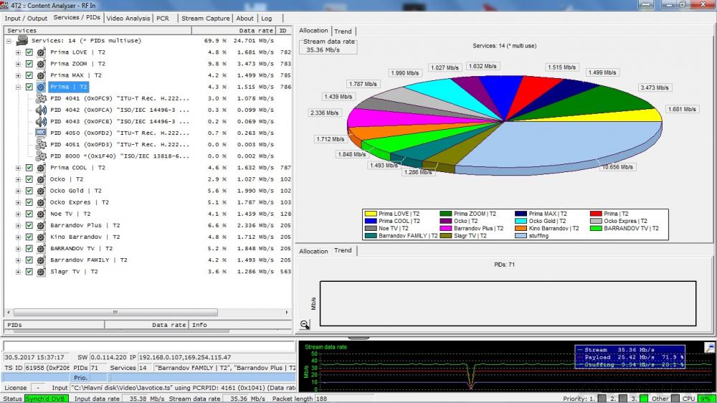Select the lower panel's Allocation tab
The width and height of the screenshot is (717, 403).
[x=313, y=251]
